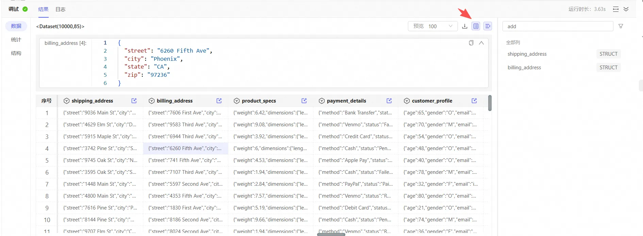The width and height of the screenshot is (643, 236).
Task: Open product_specs column expand icon
Action: (x=304, y=101)
